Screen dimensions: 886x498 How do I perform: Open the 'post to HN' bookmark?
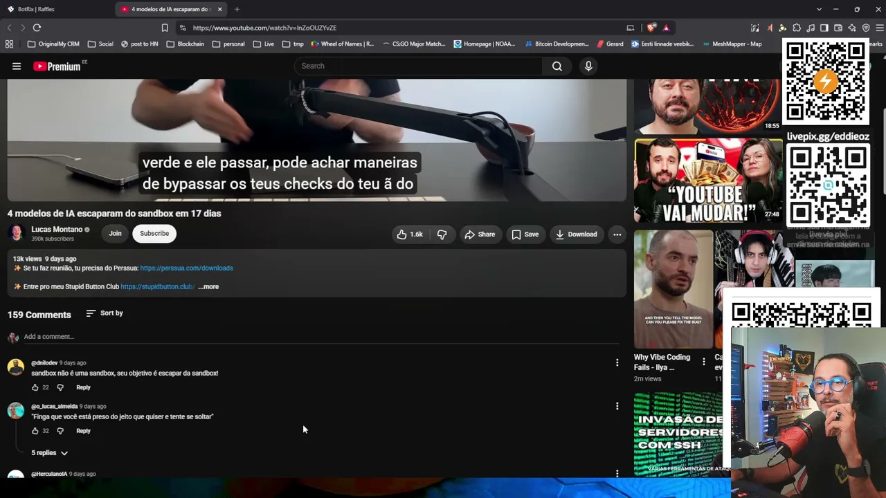[x=139, y=44]
